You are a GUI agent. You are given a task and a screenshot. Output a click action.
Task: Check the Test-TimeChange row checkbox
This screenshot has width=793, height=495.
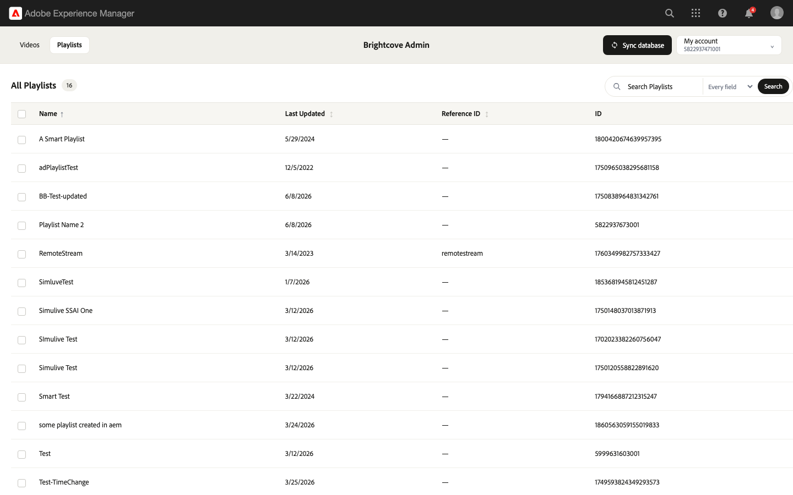pyautogui.click(x=22, y=483)
